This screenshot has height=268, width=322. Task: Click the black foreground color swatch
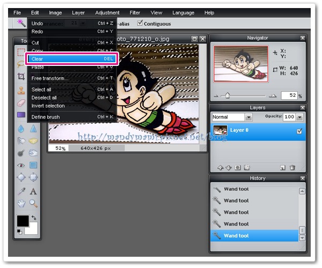(23, 221)
